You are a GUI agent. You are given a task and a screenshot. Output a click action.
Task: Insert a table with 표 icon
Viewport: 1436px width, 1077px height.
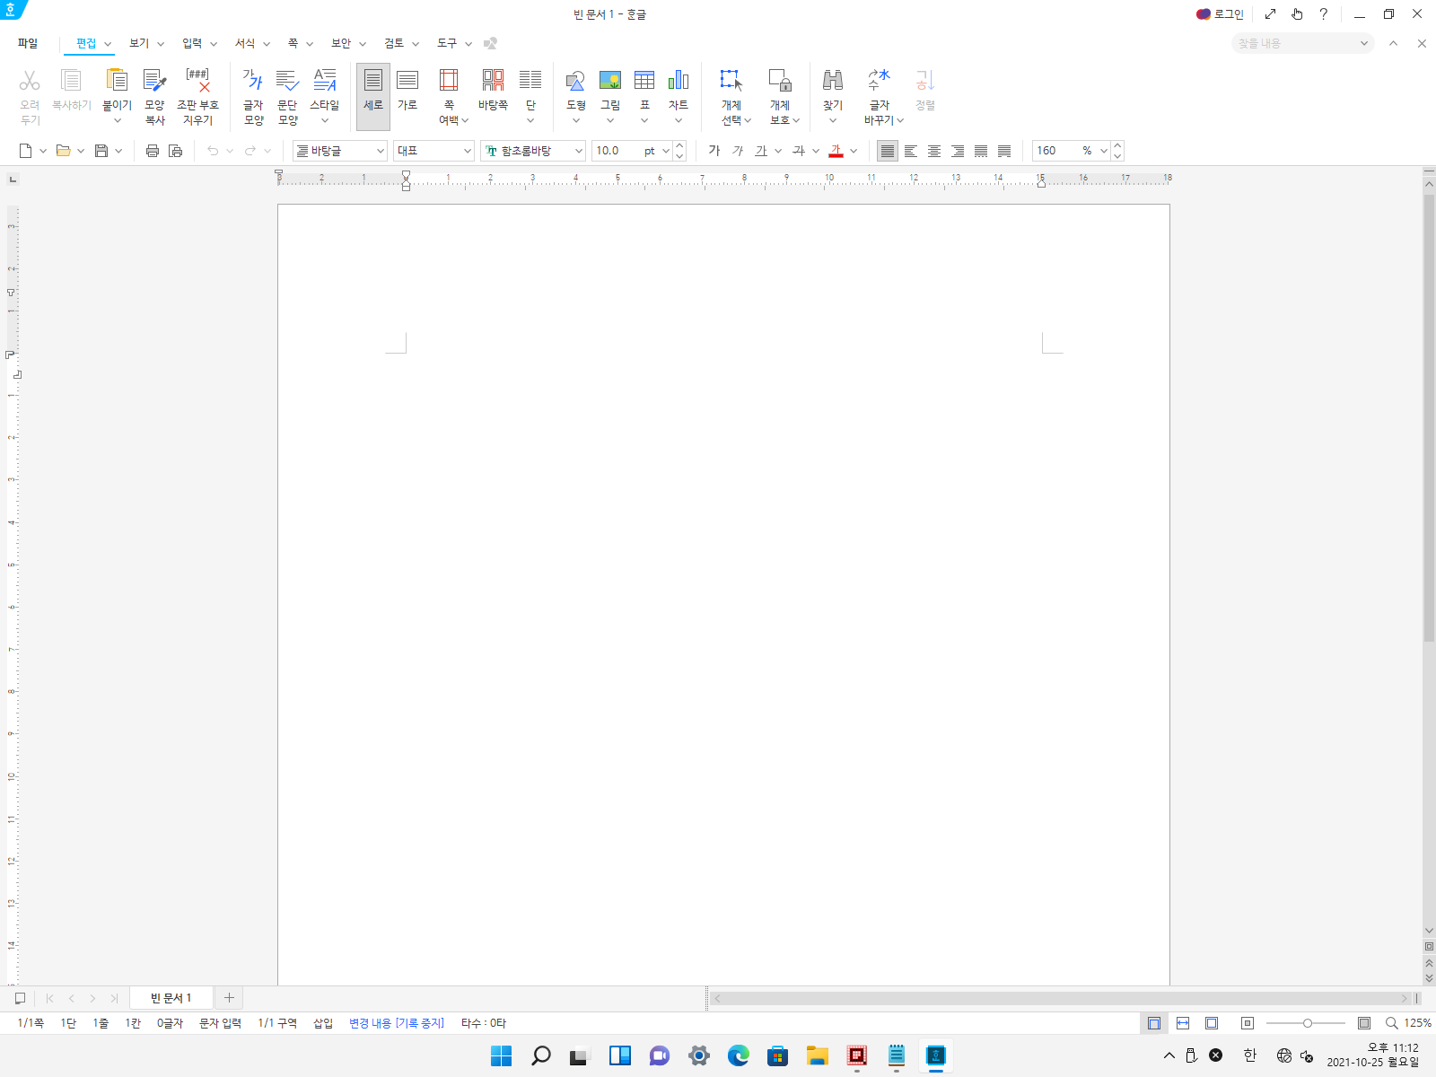coord(644,81)
